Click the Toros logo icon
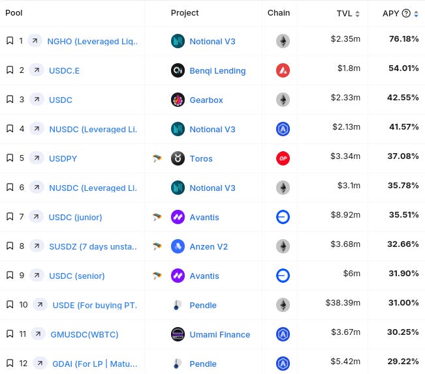This screenshot has width=425, height=374. 178,158
